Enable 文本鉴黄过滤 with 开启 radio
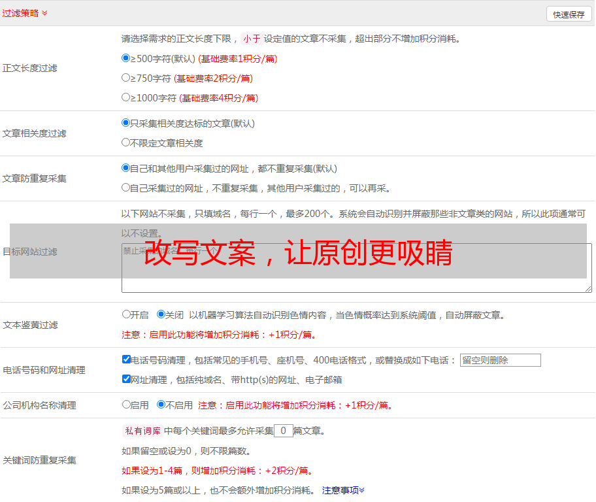The image size is (596, 502). pos(126,314)
